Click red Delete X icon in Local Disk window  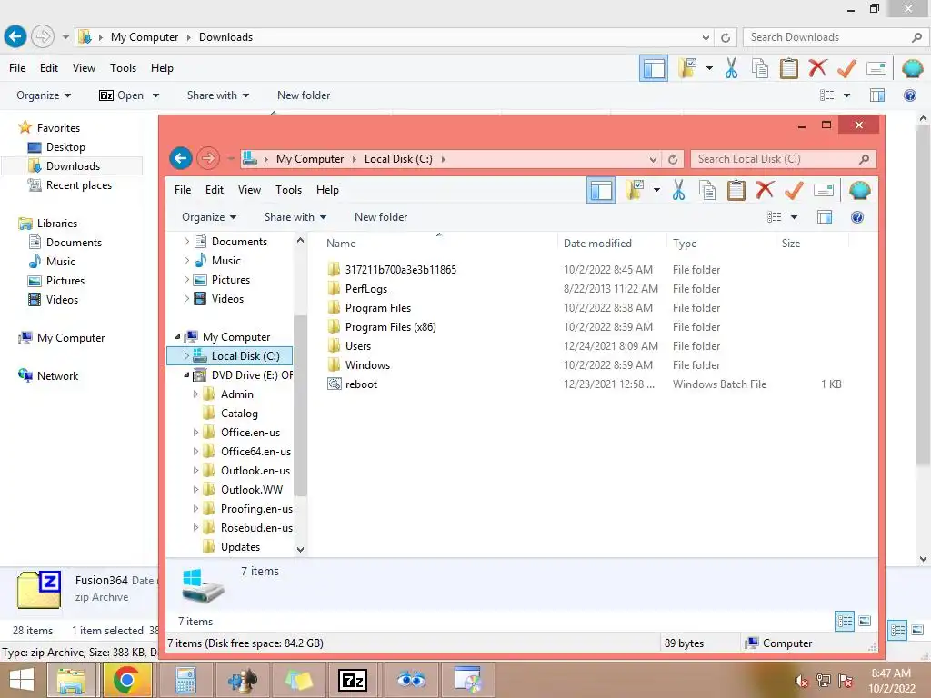[765, 190]
